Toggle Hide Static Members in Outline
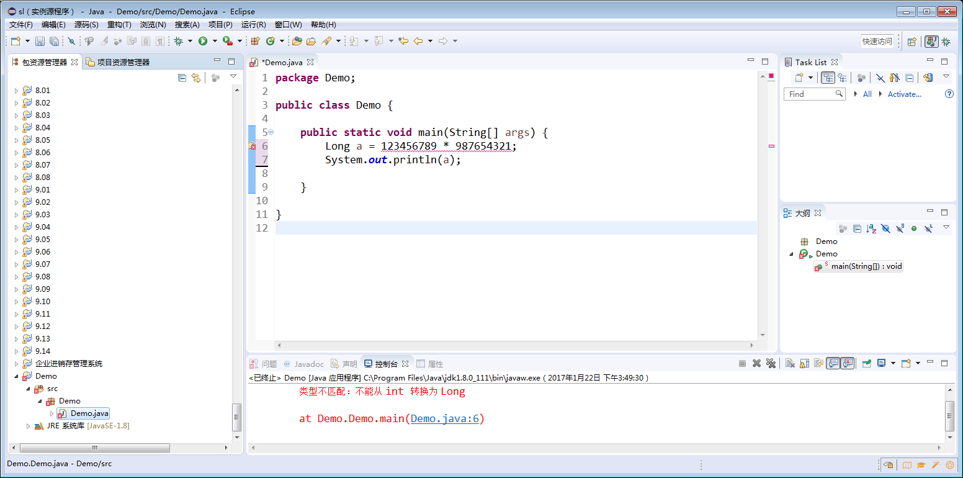This screenshot has height=478, width=963. pyautogui.click(x=900, y=228)
